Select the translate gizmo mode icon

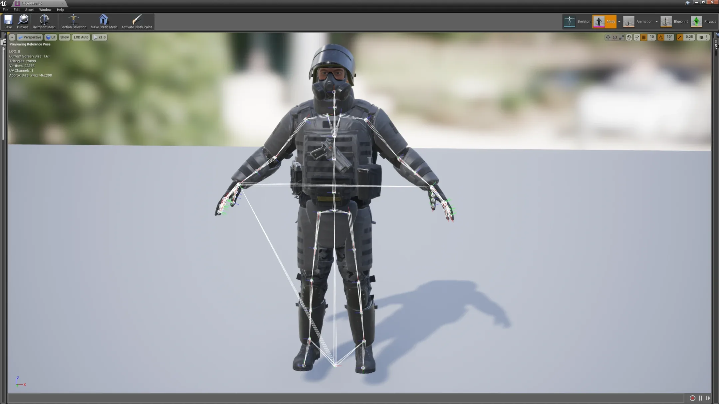point(608,37)
